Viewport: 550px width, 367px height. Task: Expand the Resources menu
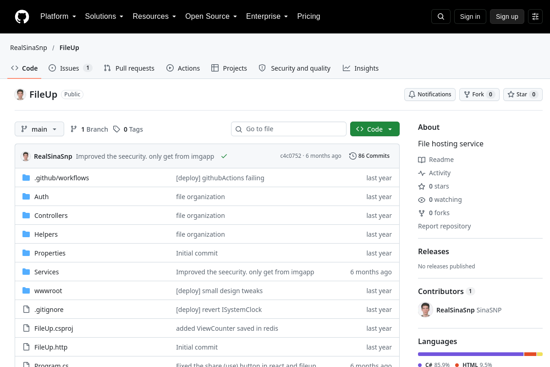tap(154, 17)
